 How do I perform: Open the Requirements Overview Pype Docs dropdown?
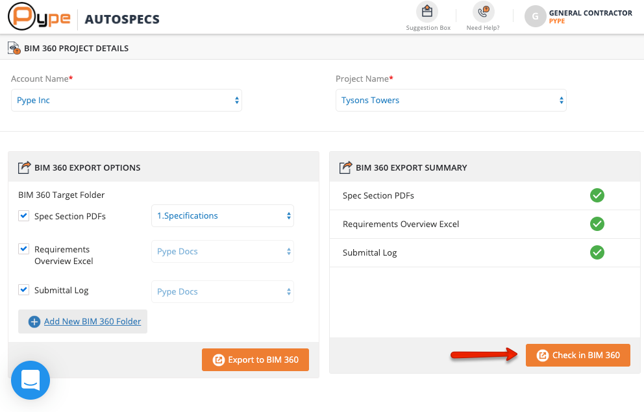click(223, 252)
